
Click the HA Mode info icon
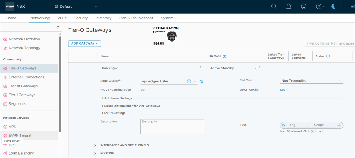224,56
